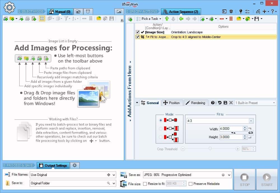280x193 pixels.
Task: Select the first crop mode radio button
Action: click(x=160, y=120)
